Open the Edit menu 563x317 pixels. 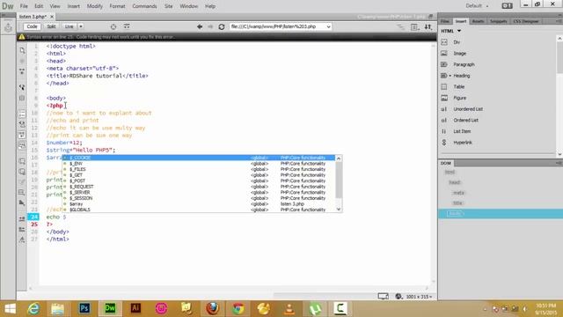[x=39, y=6]
